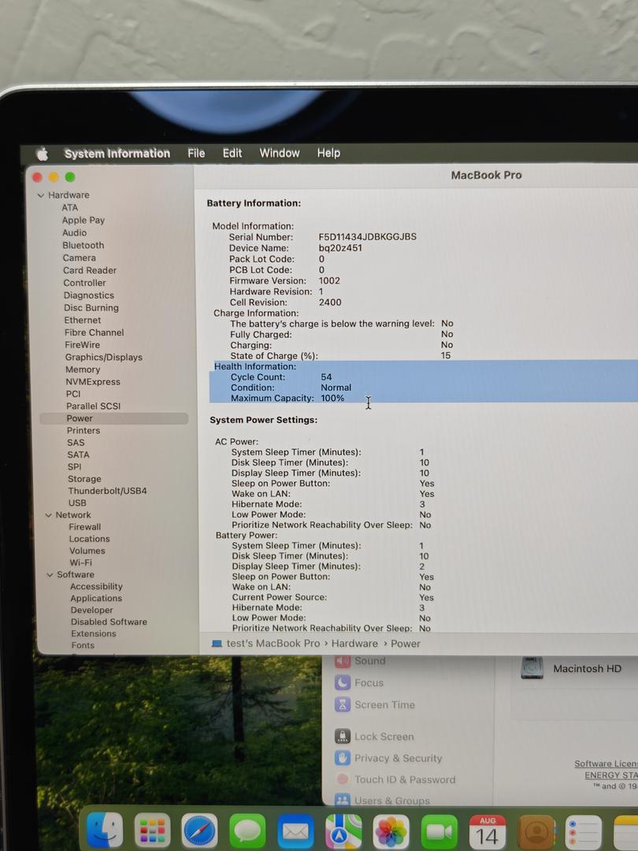Select Disabled Software in the sidebar
The width and height of the screenshot is (638, 851).
pos(109,622)
